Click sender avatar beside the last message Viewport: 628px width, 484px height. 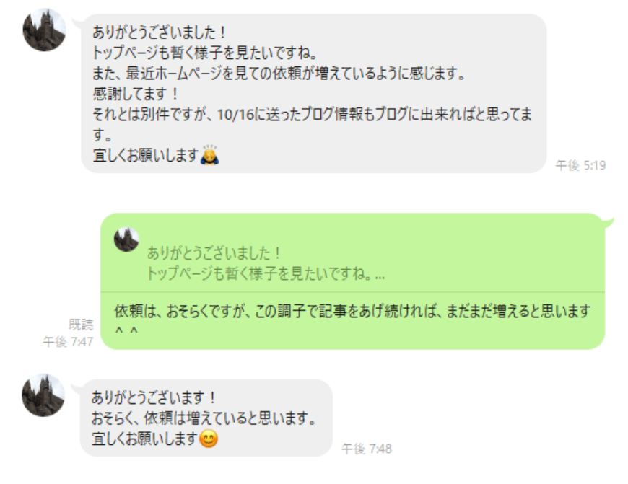(43, 395)
